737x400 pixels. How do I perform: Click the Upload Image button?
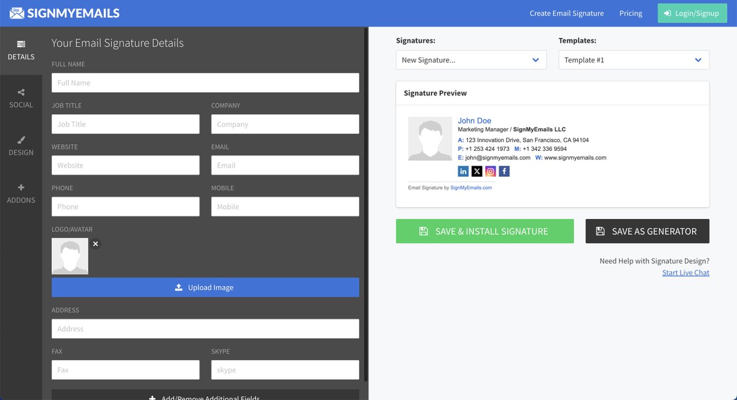tap(205, 287)
